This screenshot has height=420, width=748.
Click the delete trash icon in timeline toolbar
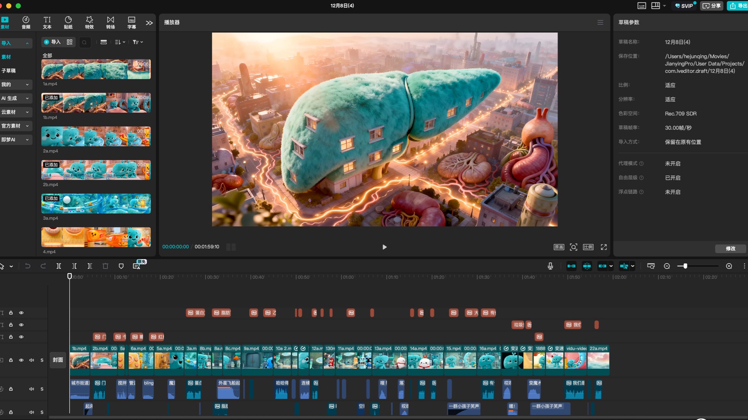tap(105, 266)
